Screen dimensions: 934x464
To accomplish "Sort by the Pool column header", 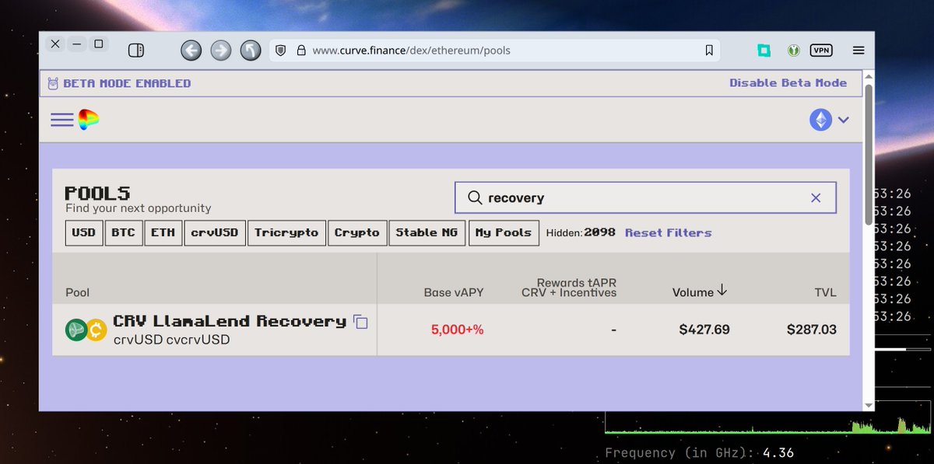I will [x=78, y=292].
